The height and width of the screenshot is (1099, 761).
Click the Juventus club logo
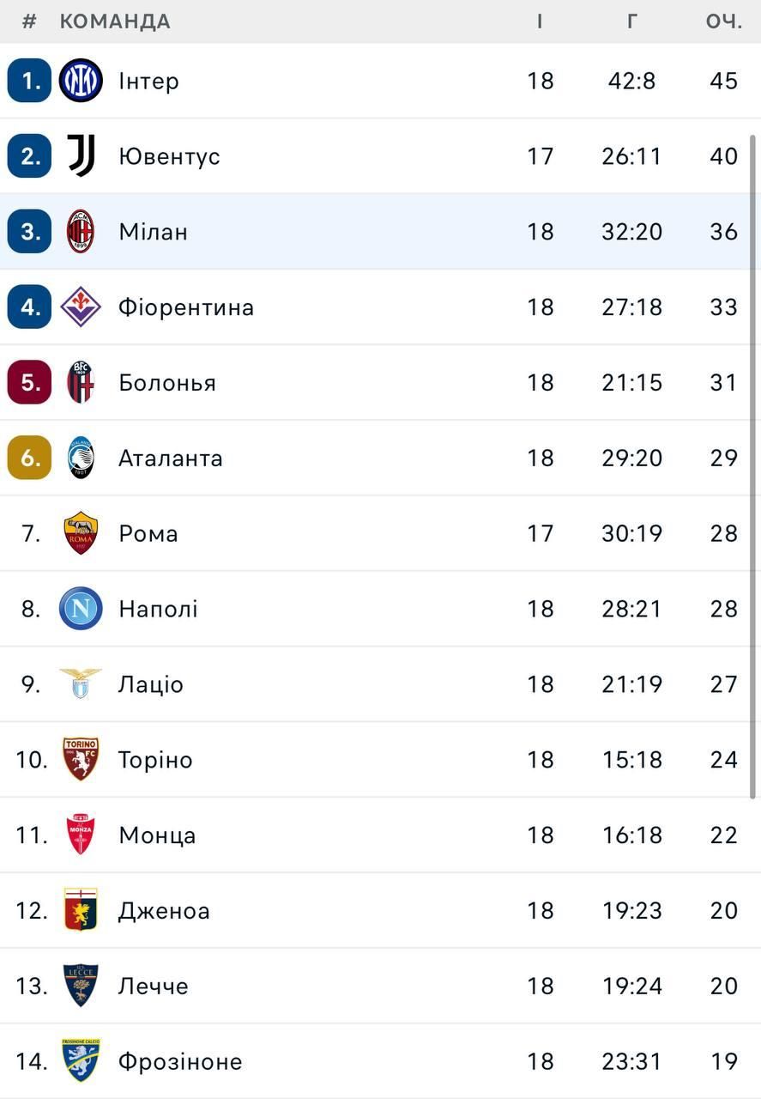(x=81, y=156)
